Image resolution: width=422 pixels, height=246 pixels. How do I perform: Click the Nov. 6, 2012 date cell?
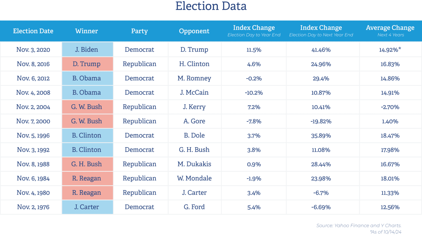point(33,78)
